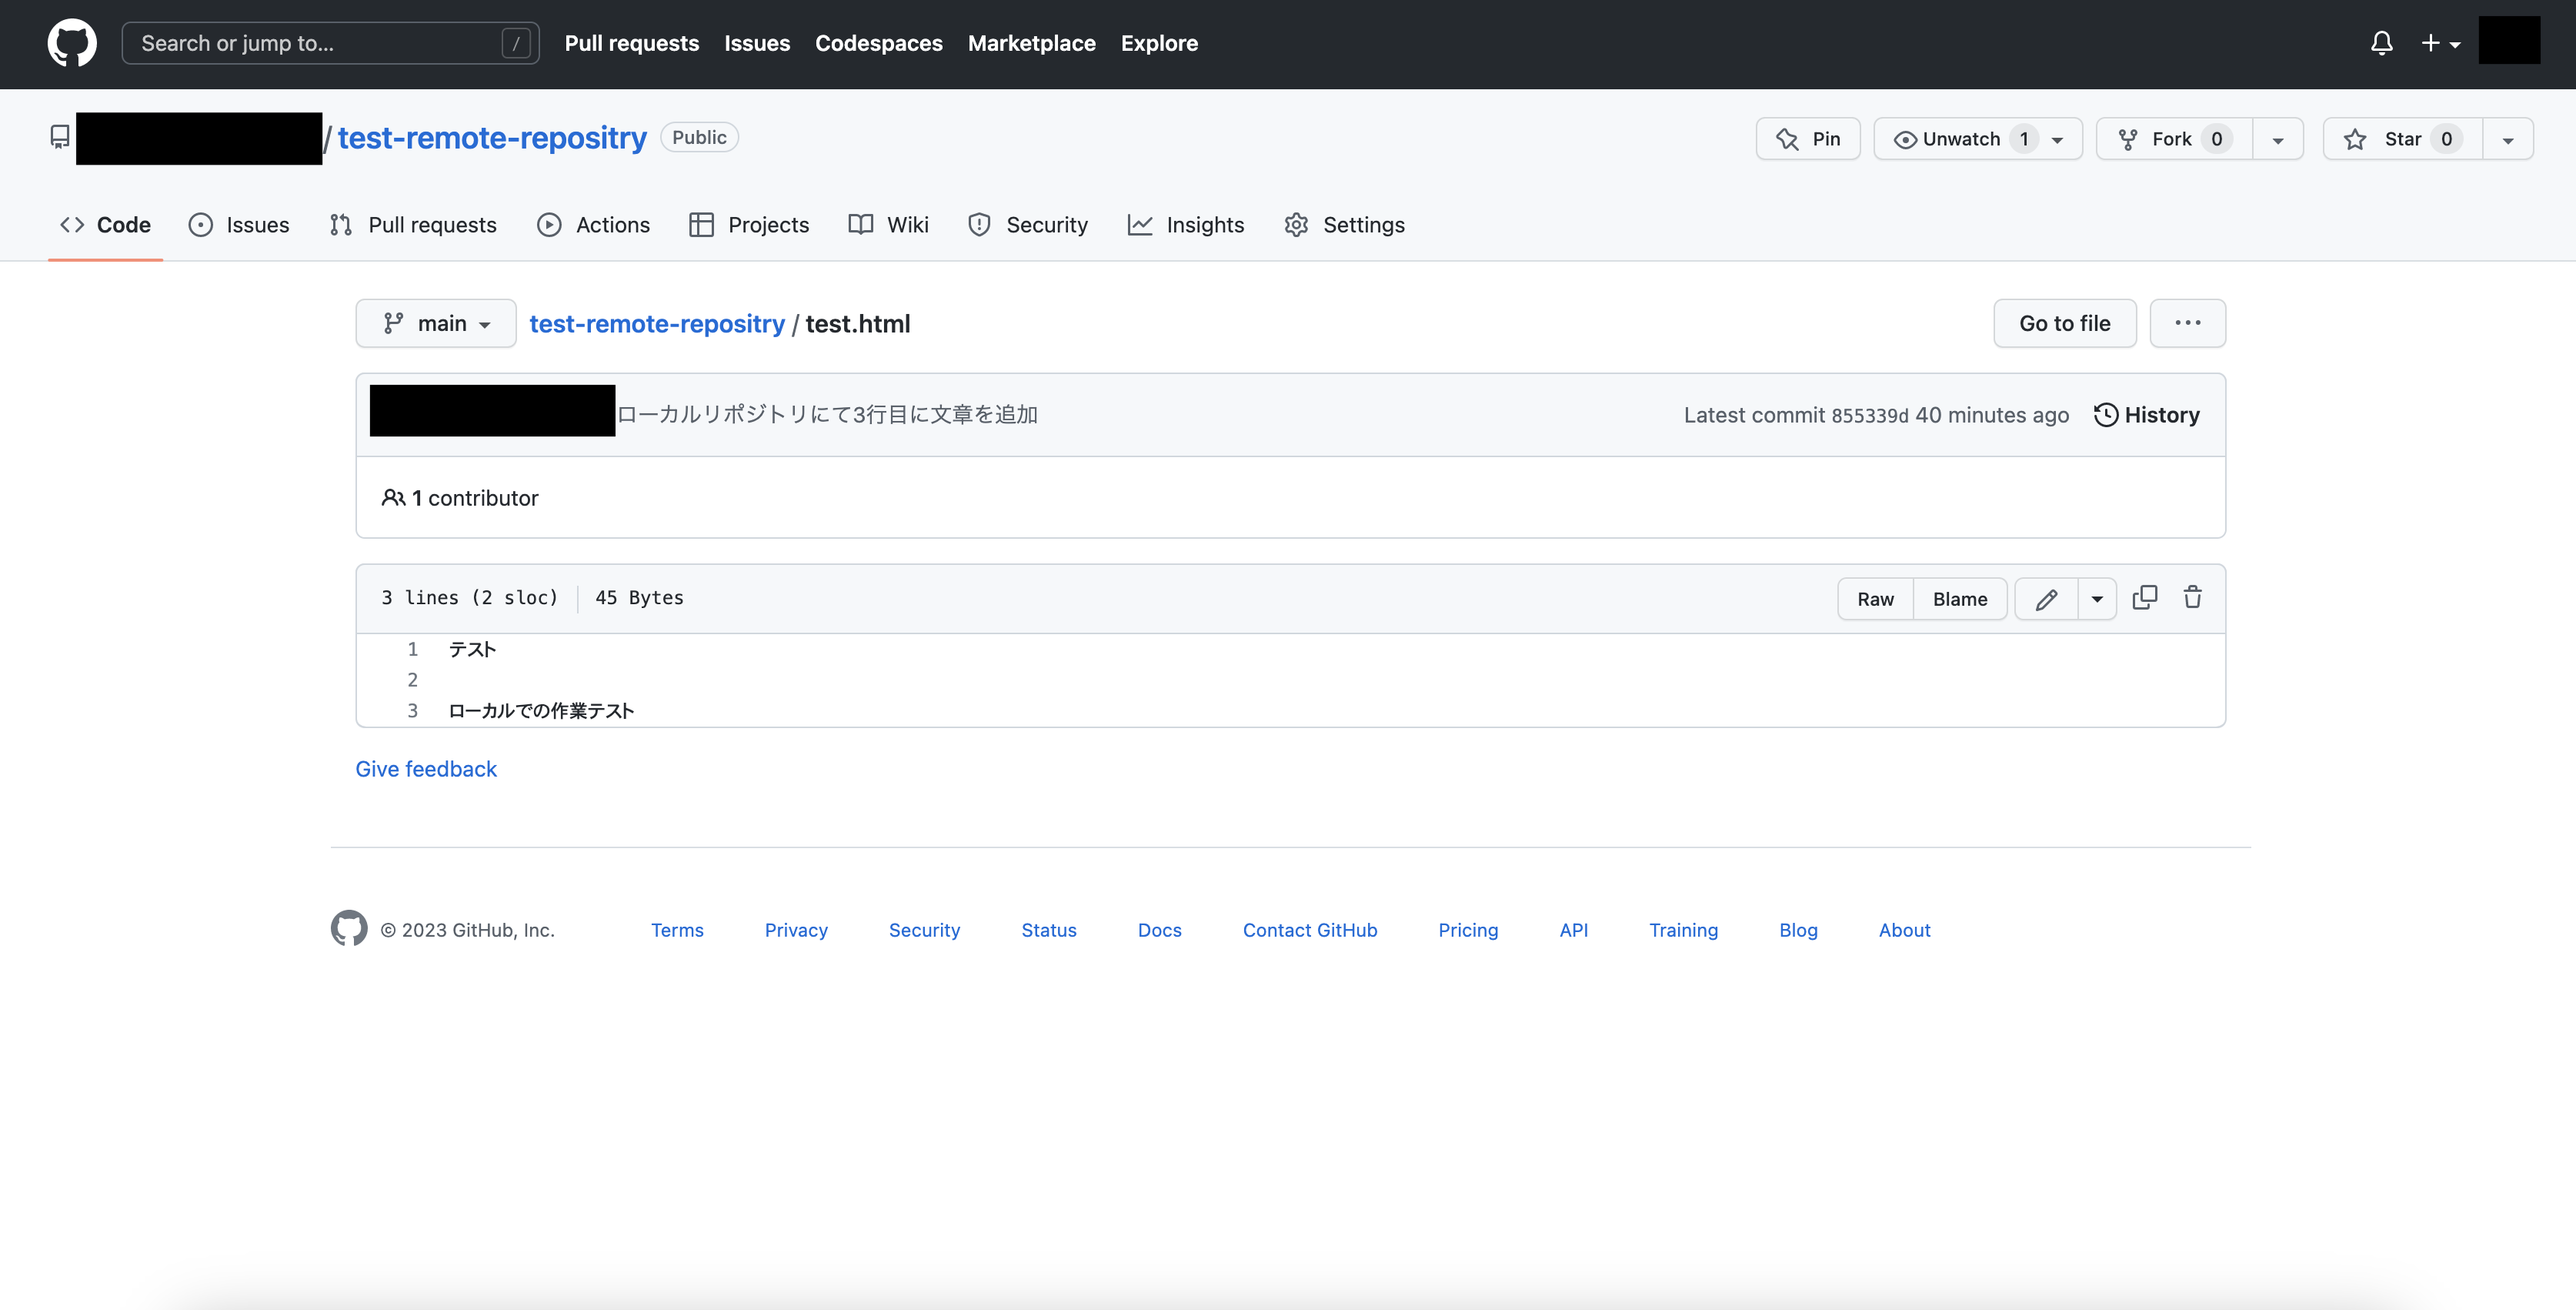Copy raw contents with the copy icon

(2144, 598)
